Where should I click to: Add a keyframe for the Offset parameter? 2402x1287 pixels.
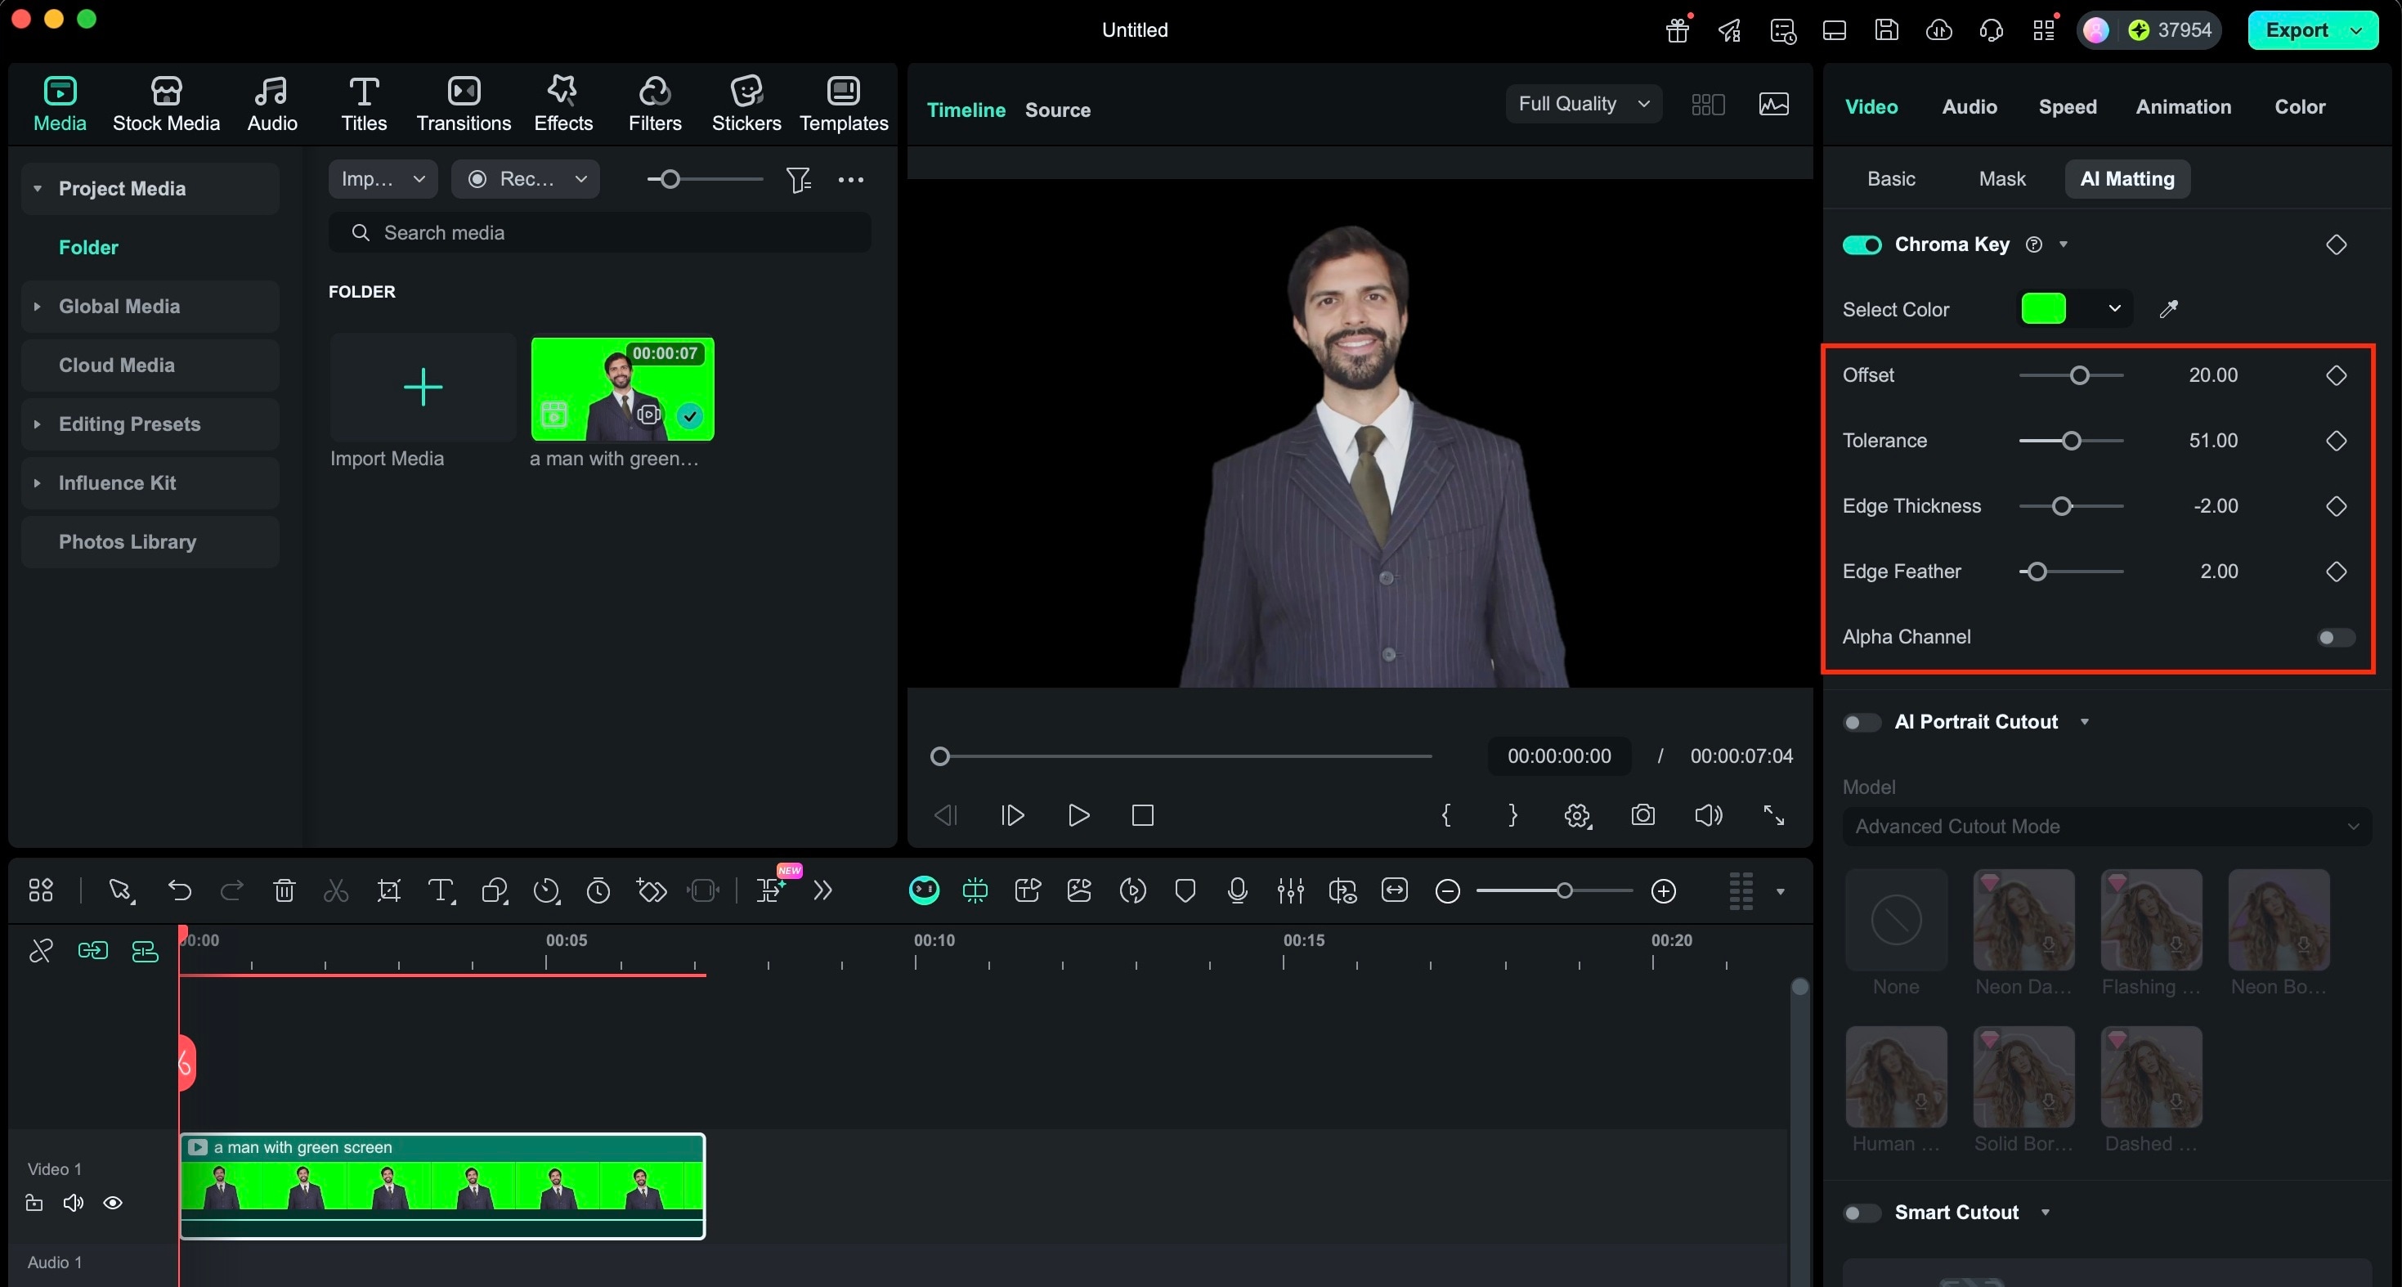2337,376
